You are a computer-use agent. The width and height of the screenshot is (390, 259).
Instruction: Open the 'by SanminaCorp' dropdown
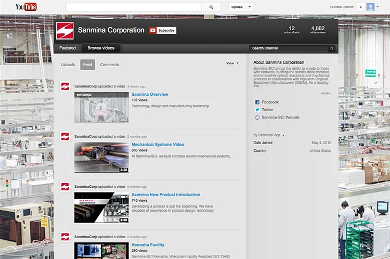coord(269,135)
